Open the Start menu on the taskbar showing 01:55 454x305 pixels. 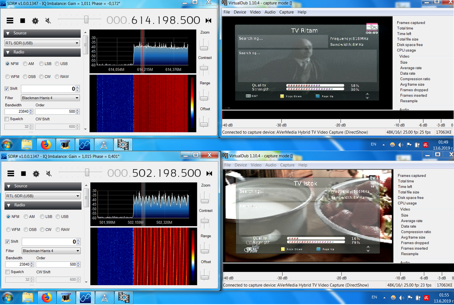(8, 297)
